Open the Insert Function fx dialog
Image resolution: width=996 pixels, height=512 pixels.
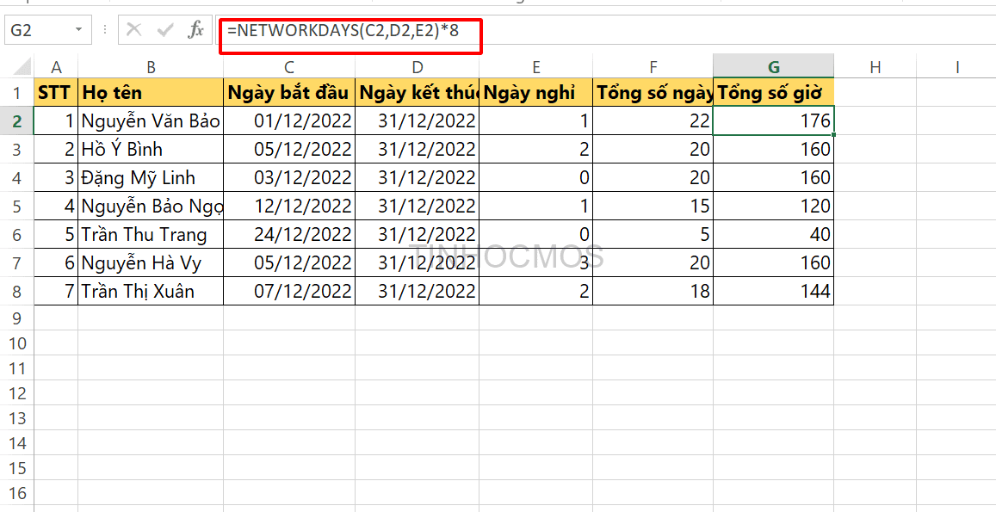(195, 29)
